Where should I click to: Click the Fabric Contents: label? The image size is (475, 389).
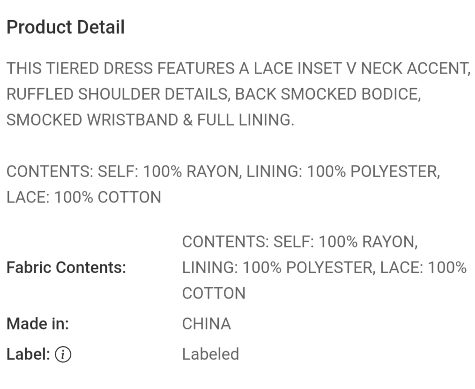[x=67, y=268]
